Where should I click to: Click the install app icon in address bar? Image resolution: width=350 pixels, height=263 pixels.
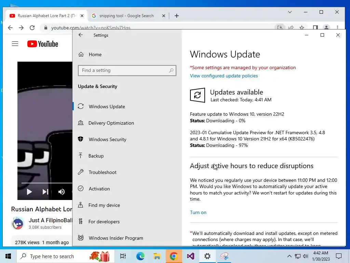(280, 27)
